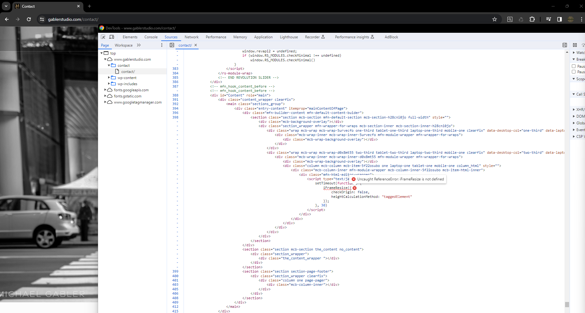Viewport: 585px width, 313px height.
Task: Collapse the www.gablerstudio.com domain node
Action: pyautogui.click(x=105, y=59)
